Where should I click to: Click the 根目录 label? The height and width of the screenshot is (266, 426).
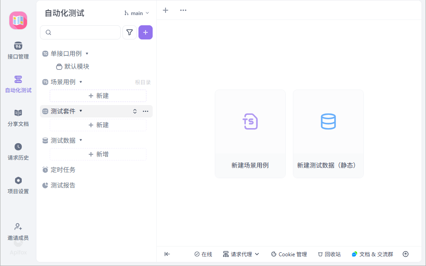(x=143, y=82)
